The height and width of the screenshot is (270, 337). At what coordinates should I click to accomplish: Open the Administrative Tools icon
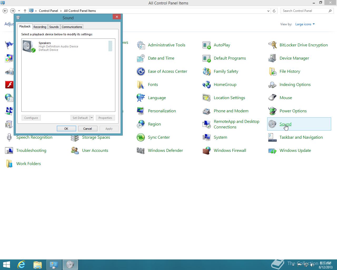pos(141,45)
